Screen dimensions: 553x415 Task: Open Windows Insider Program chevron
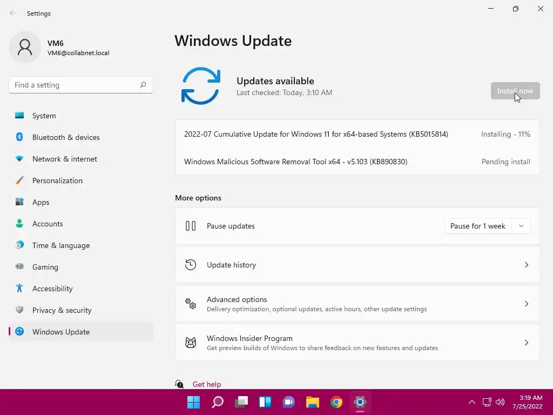526,342
